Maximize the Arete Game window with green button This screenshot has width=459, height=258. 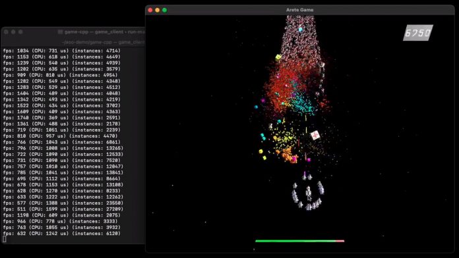click(164, 11)
